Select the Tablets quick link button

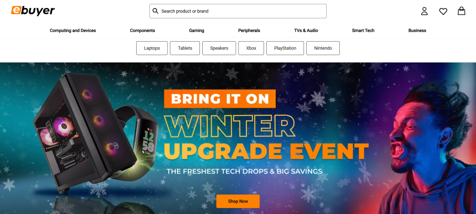[185, 48]
